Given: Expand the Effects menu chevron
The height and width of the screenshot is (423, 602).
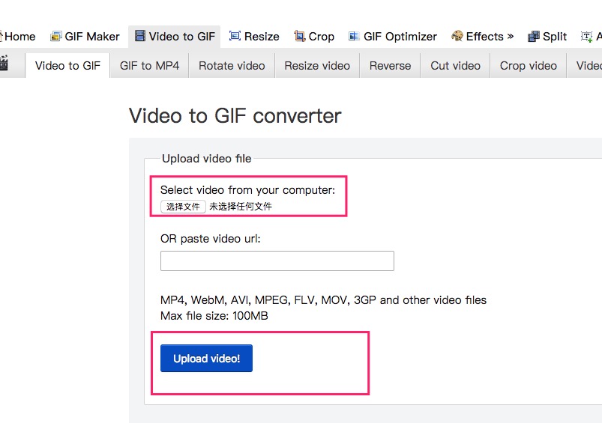Looking at the screenshot, I should pos(511,36).
